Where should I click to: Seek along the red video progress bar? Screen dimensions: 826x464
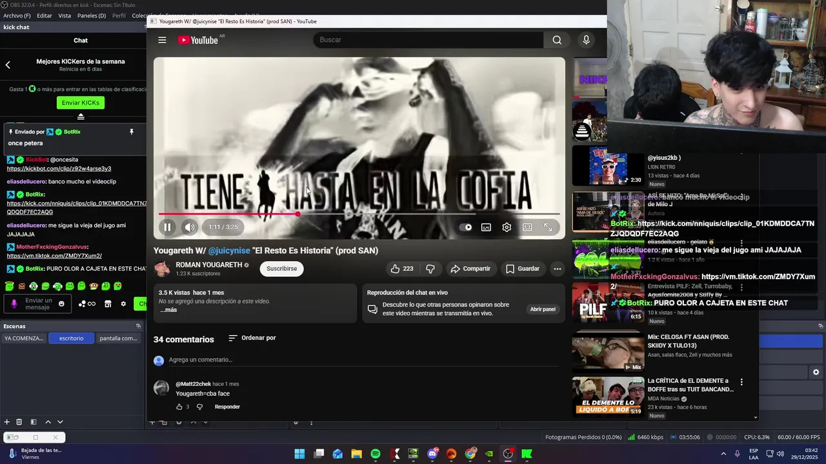(359, 214)
